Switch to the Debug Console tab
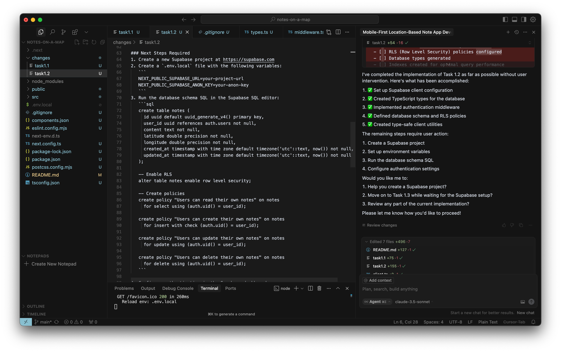Image resolution: width=561 pixels, height=352 pixels. pos(178,288)
